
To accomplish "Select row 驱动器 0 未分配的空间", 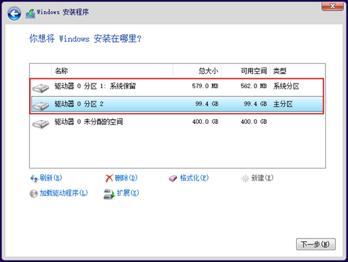I will coord(177,122).
